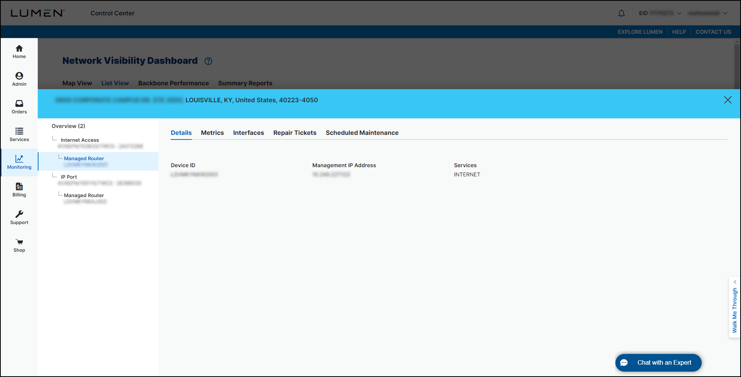Open Shop cart icon

pos(19,242)
